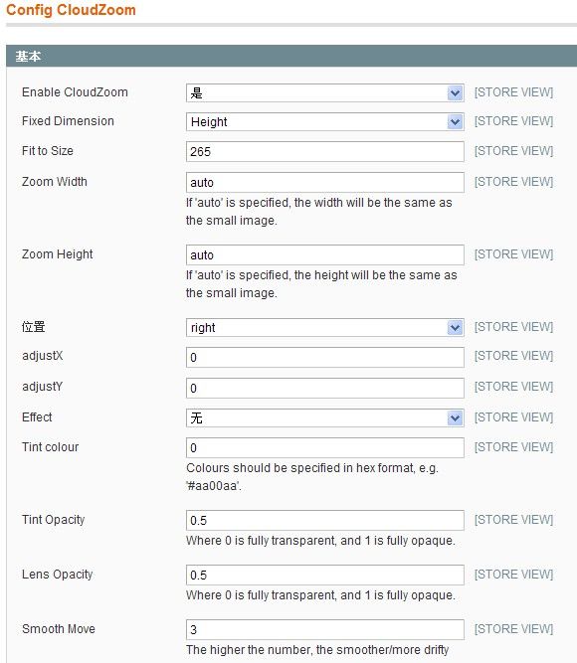Image resolution: width=577 pixels, height=663 pixels.
Task: Click the Zoom Width label
Action: point(54,181)
